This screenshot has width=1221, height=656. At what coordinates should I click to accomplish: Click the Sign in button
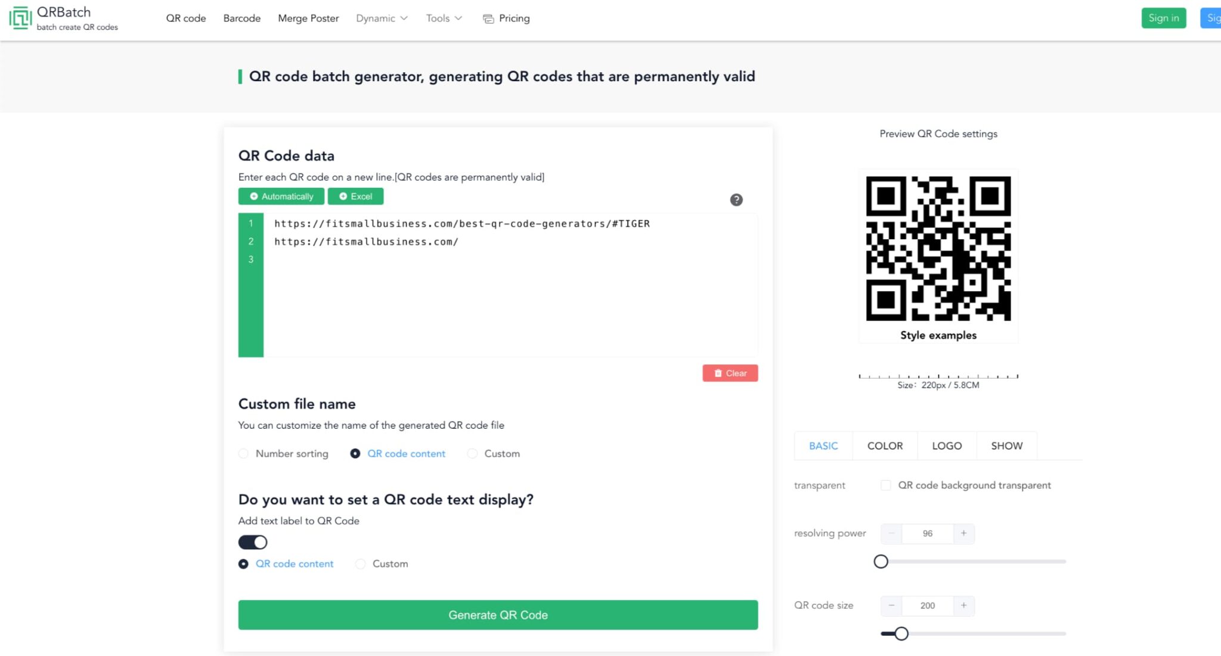coord(1163,18)
